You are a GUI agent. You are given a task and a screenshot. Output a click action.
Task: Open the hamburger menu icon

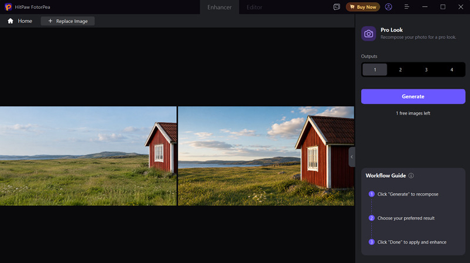[x=407, y=7]
